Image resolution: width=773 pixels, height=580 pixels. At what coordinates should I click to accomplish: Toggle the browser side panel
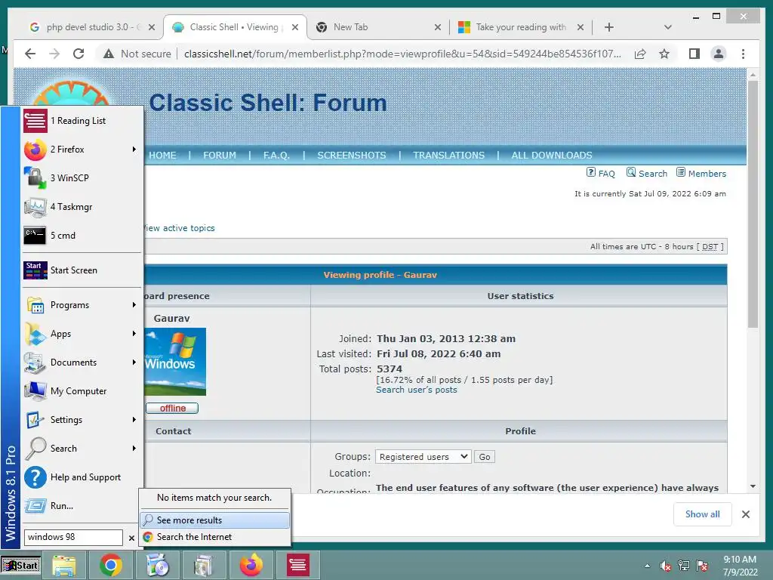pyautogui.click(x=694, y=54)
